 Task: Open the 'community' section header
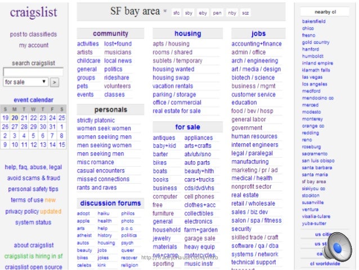(110, 33)
